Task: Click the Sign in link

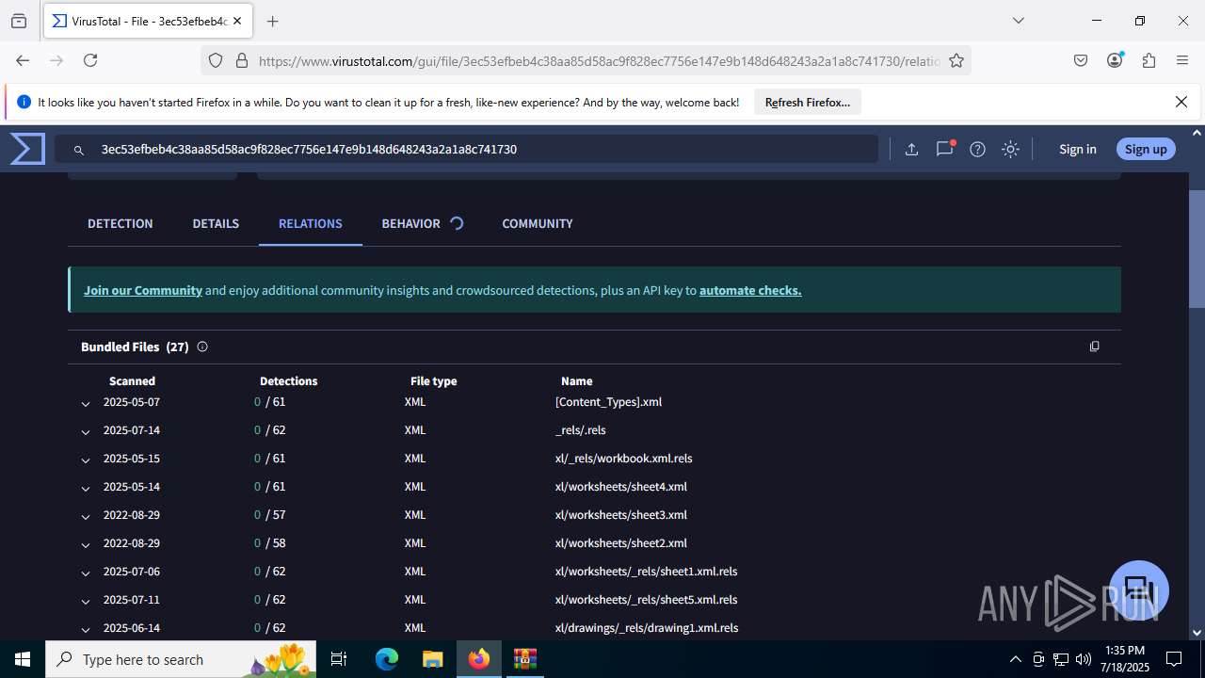Action: pyautogui.click(x=1078, y=149)
